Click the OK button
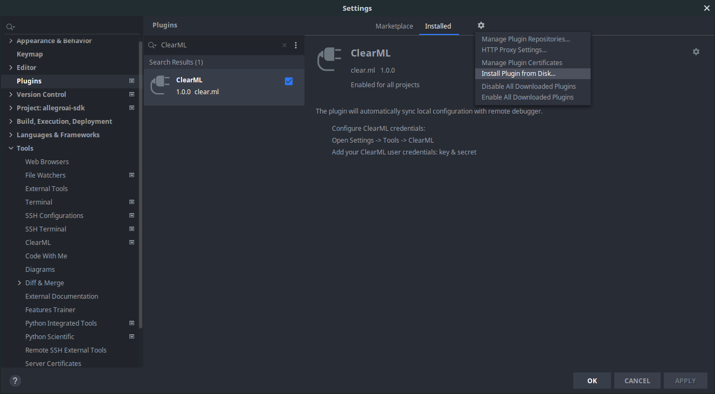Image resolution: width=715 pixels, height=394 pixels. [592, 381]
